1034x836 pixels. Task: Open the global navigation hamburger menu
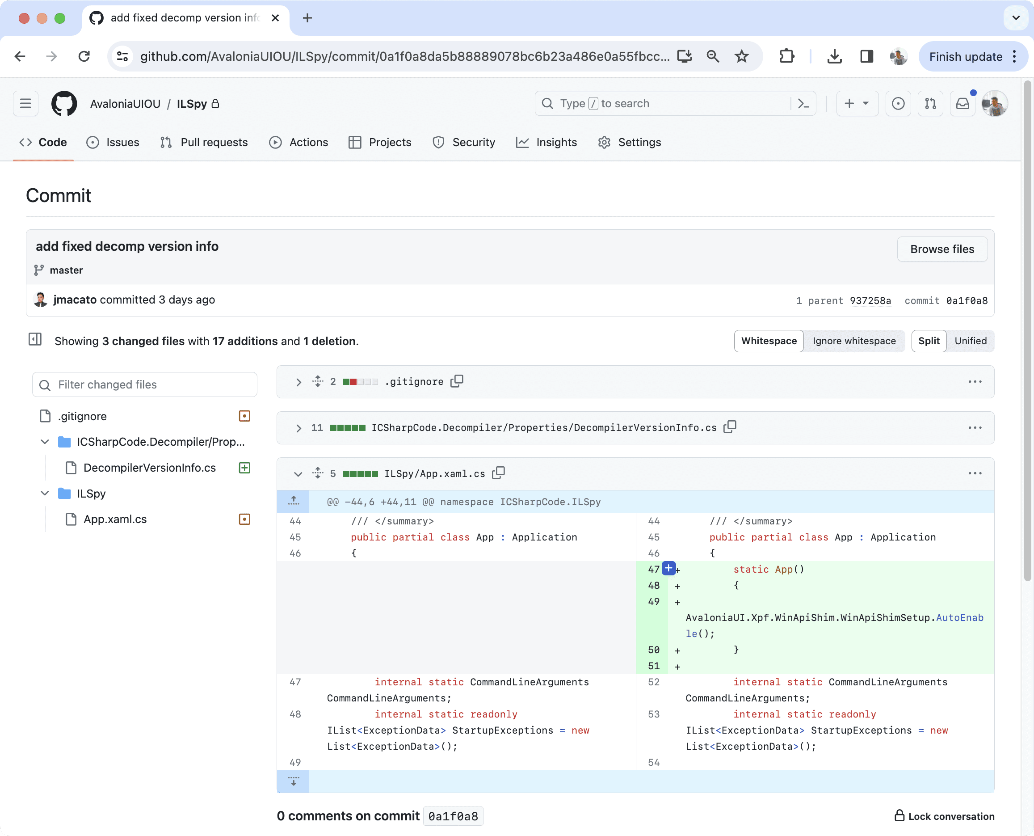click(25, 104)
